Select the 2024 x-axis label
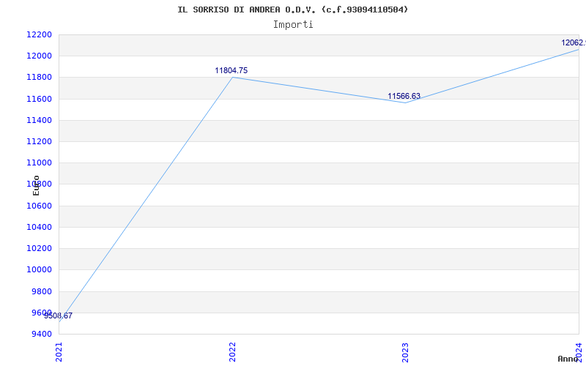The height and width of the screenshot is (366, 586). coord(579,352)
